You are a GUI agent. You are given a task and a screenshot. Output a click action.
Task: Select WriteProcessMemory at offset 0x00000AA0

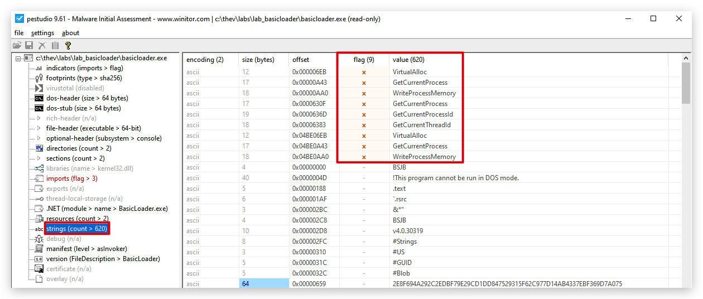click(x=424, y=93)
